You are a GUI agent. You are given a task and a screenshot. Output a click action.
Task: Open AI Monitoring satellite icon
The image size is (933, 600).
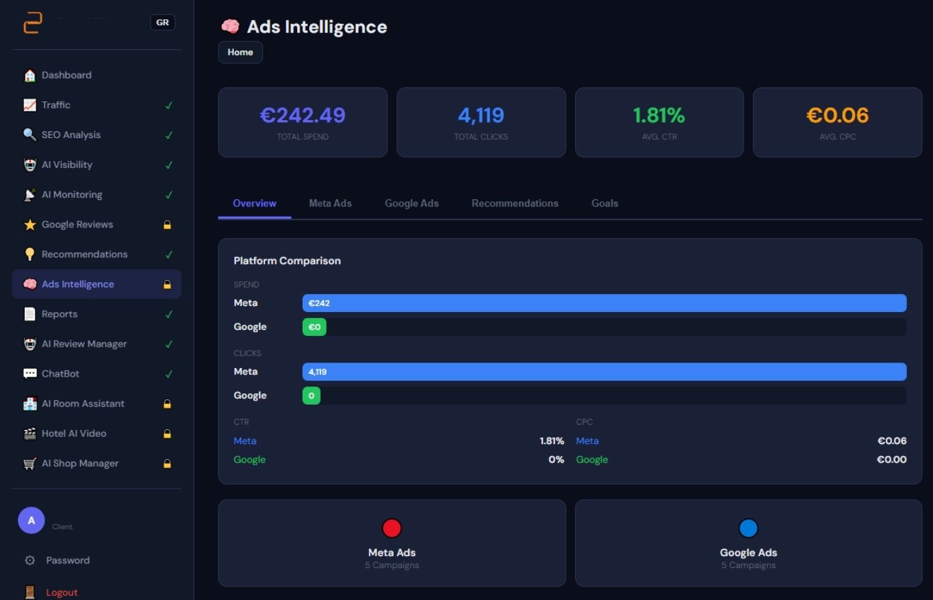tap(30, 195)
